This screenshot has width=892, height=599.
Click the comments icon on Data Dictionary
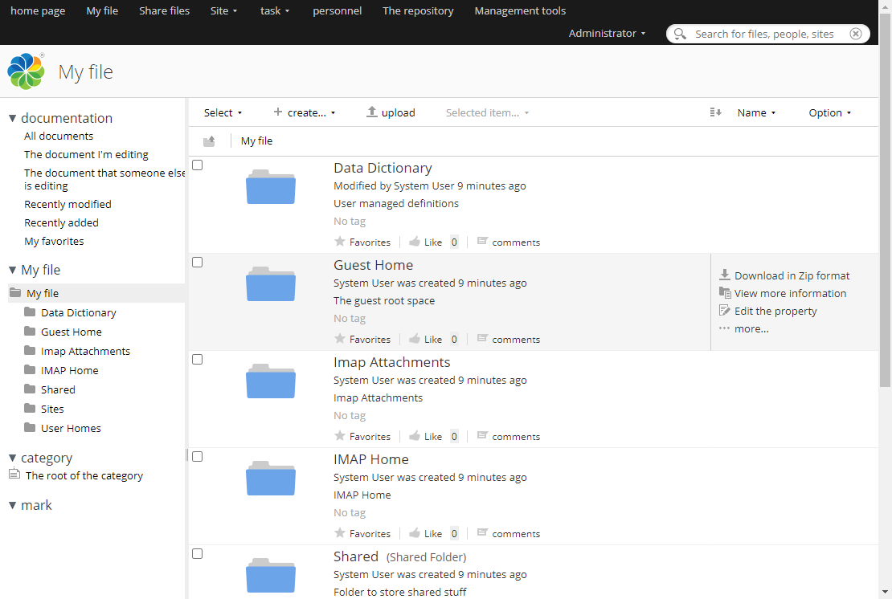[x=482, y=241]
